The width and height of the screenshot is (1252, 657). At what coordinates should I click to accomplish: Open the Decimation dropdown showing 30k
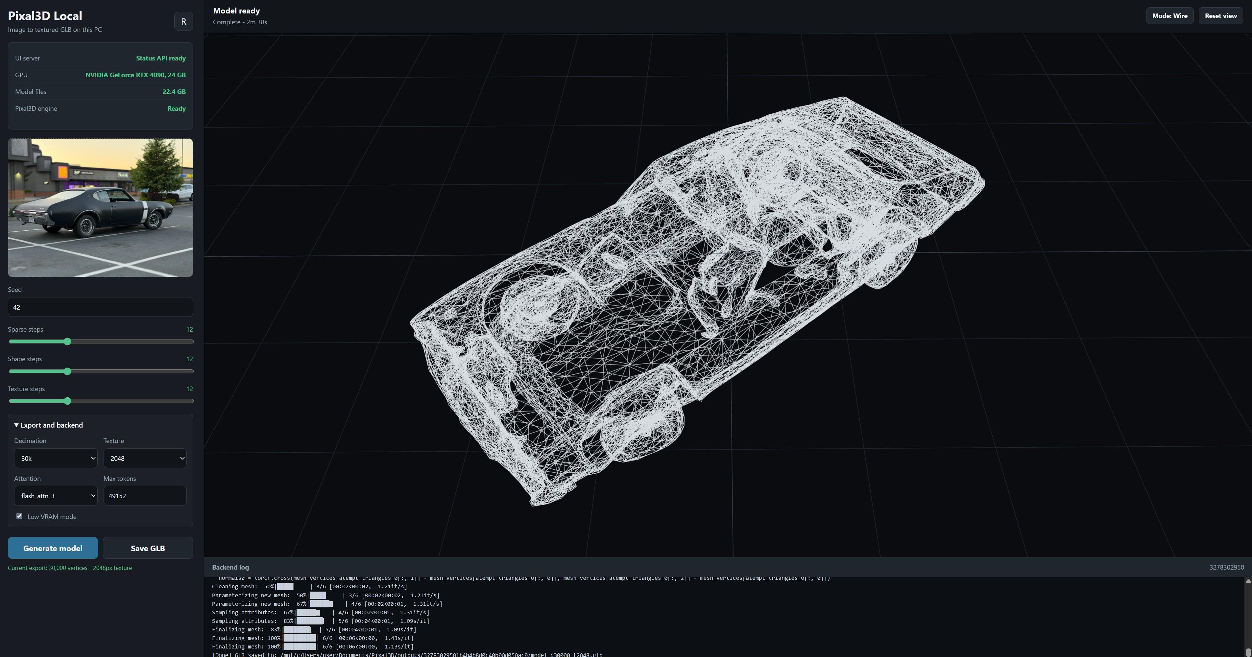(x=56, y=458)
